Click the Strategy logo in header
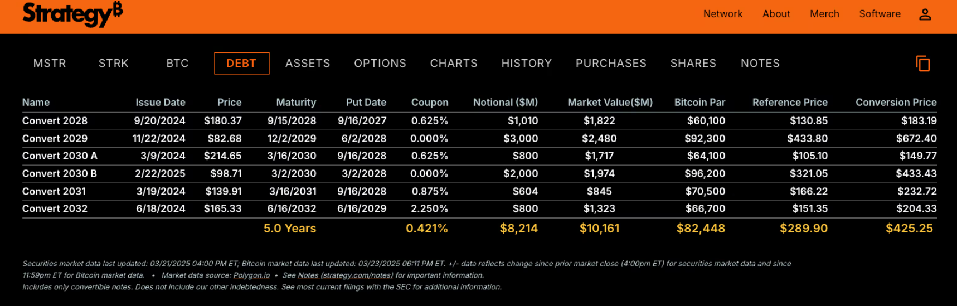The width and height of the screenshot is (957, 306). [x=72, y=13]
